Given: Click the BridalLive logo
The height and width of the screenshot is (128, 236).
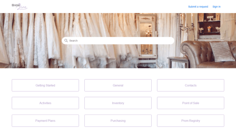Looking at the screenshot, I should (19, 6).
